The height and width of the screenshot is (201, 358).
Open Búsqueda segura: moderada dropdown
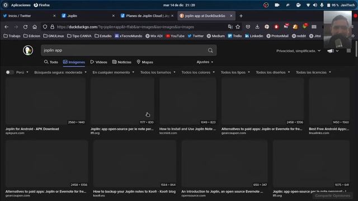click(x=60, y=72)
